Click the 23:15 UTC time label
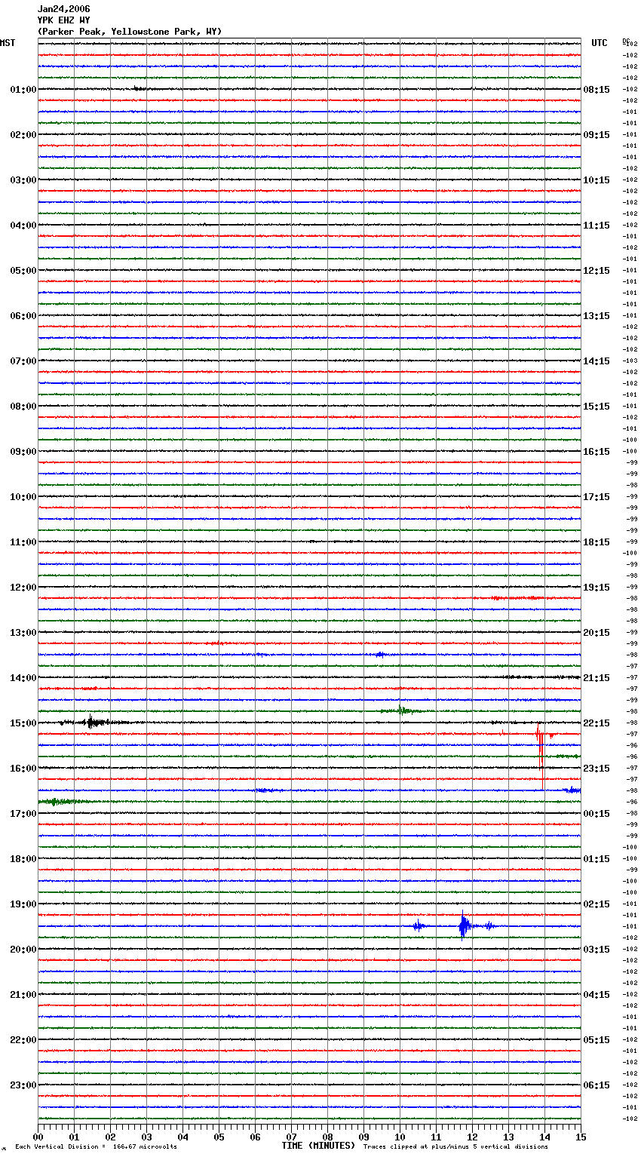641x1157 pixels. (x=597, y=769)
